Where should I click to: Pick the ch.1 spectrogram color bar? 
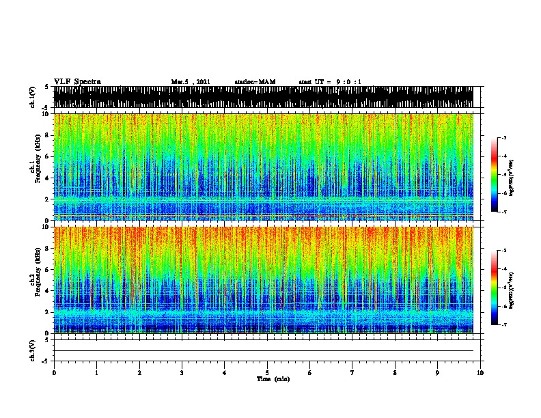tap(495, 175)
